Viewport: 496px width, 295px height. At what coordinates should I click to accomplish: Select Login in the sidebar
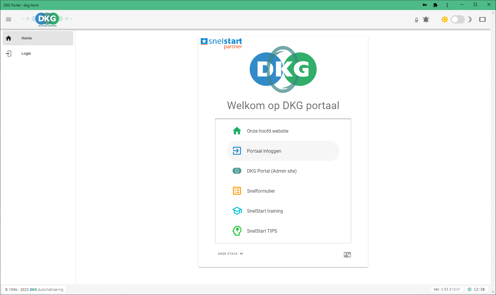tap(38, 54)
